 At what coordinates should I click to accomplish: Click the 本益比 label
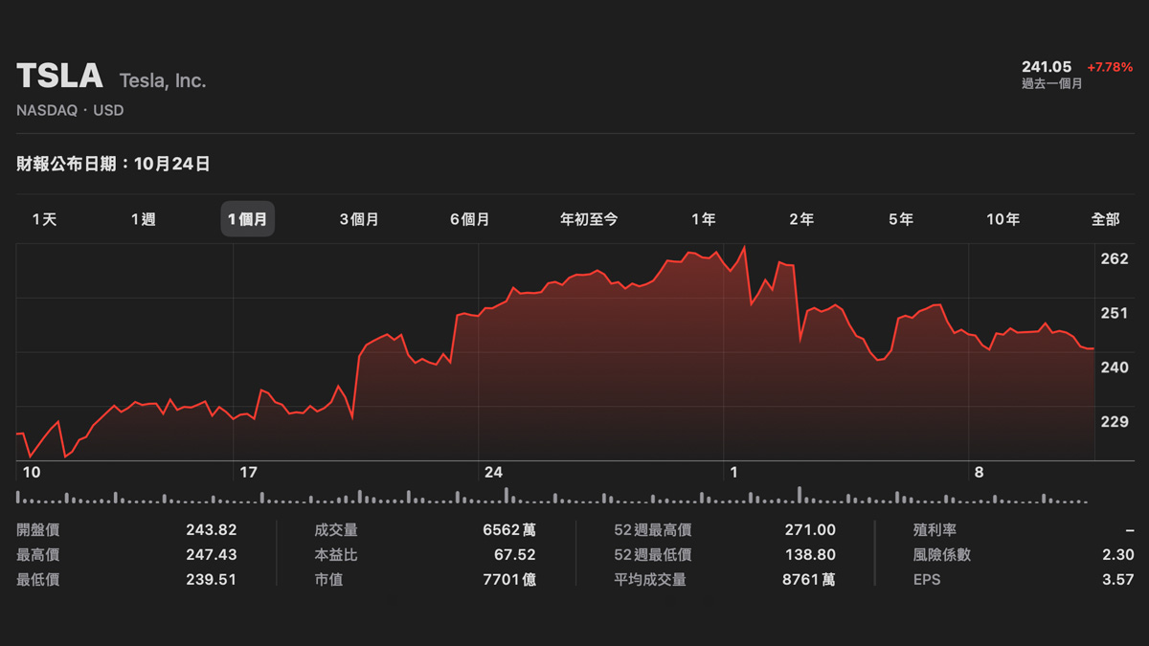pos(336,555)
